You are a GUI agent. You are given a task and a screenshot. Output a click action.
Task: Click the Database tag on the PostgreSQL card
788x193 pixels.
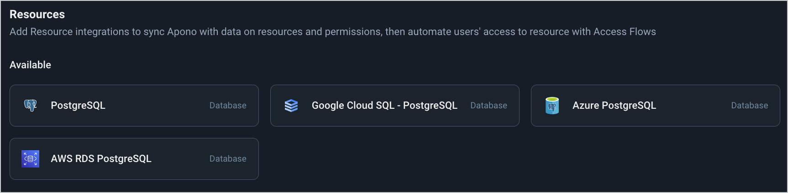(x=228, y=106)
